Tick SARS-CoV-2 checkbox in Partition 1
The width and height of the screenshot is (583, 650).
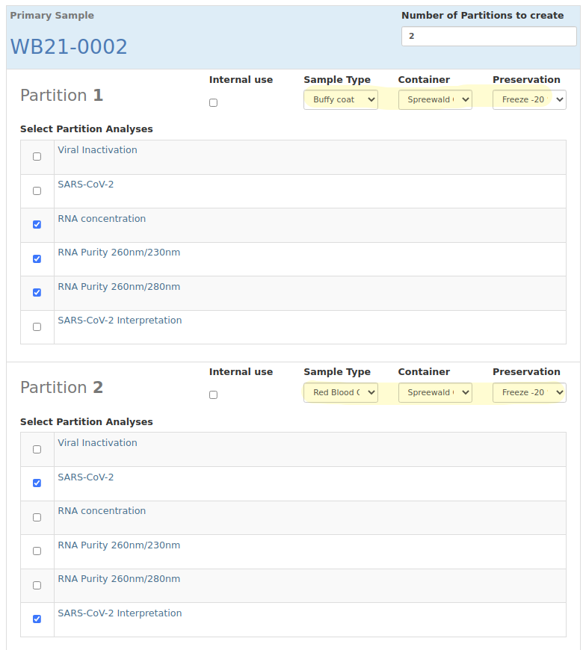(x=37, y=191)
